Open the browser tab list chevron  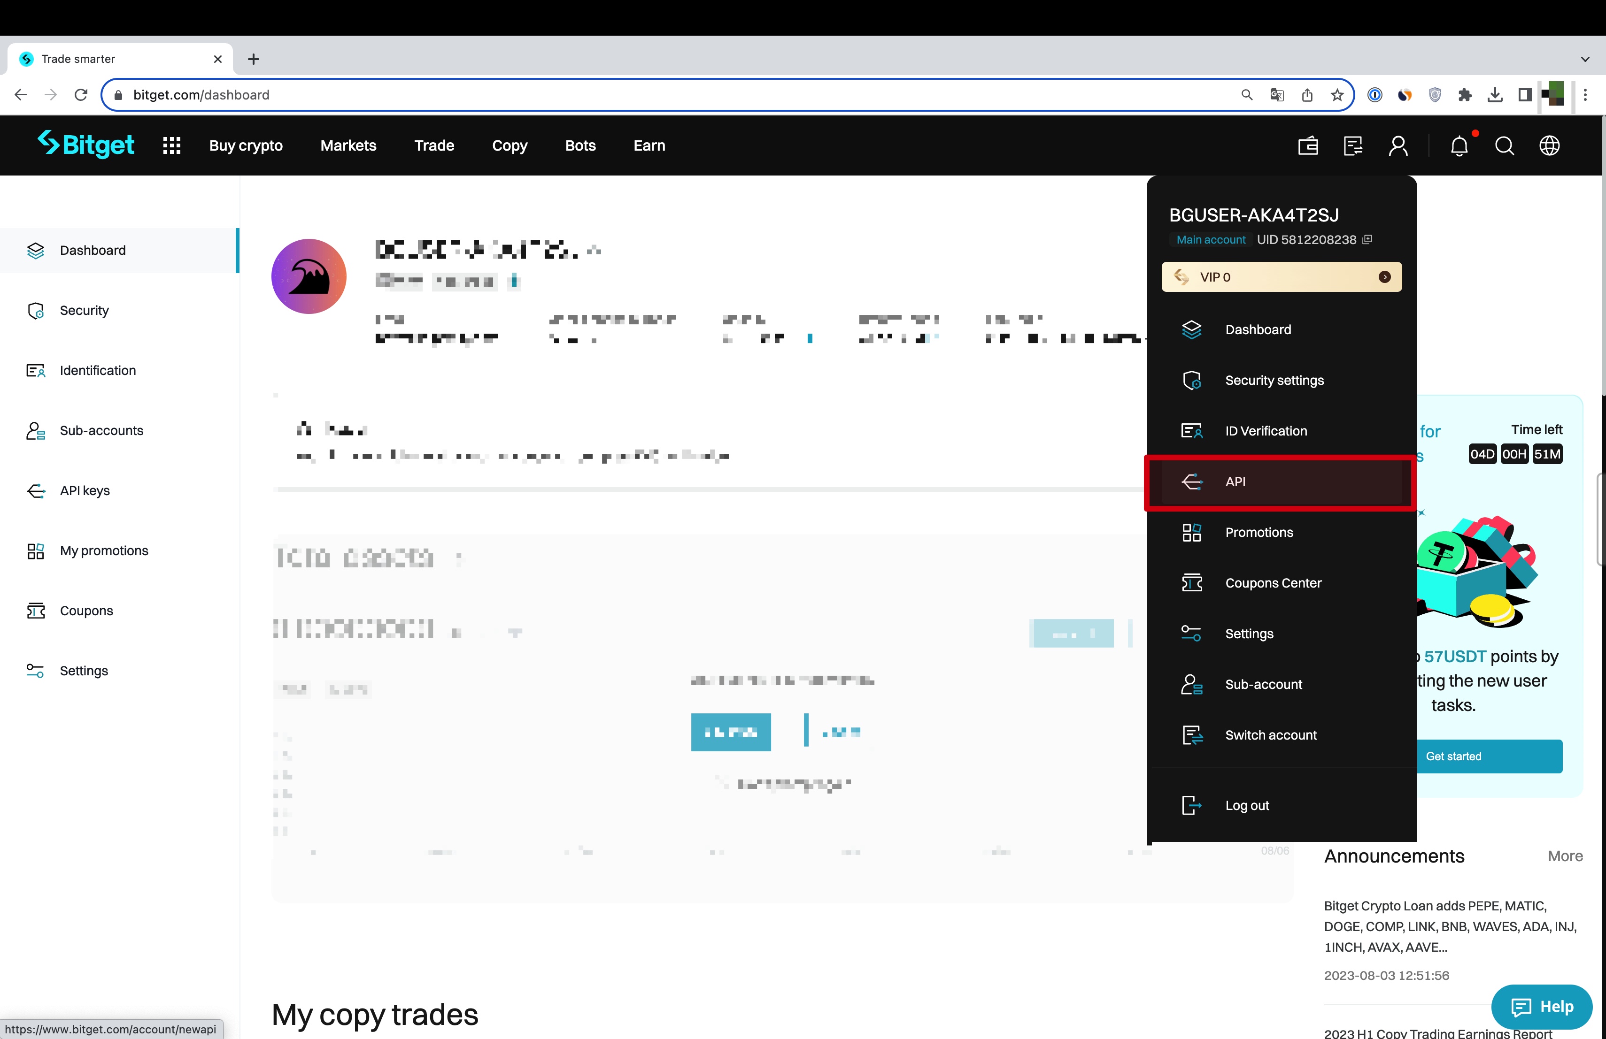(1585, 59)
